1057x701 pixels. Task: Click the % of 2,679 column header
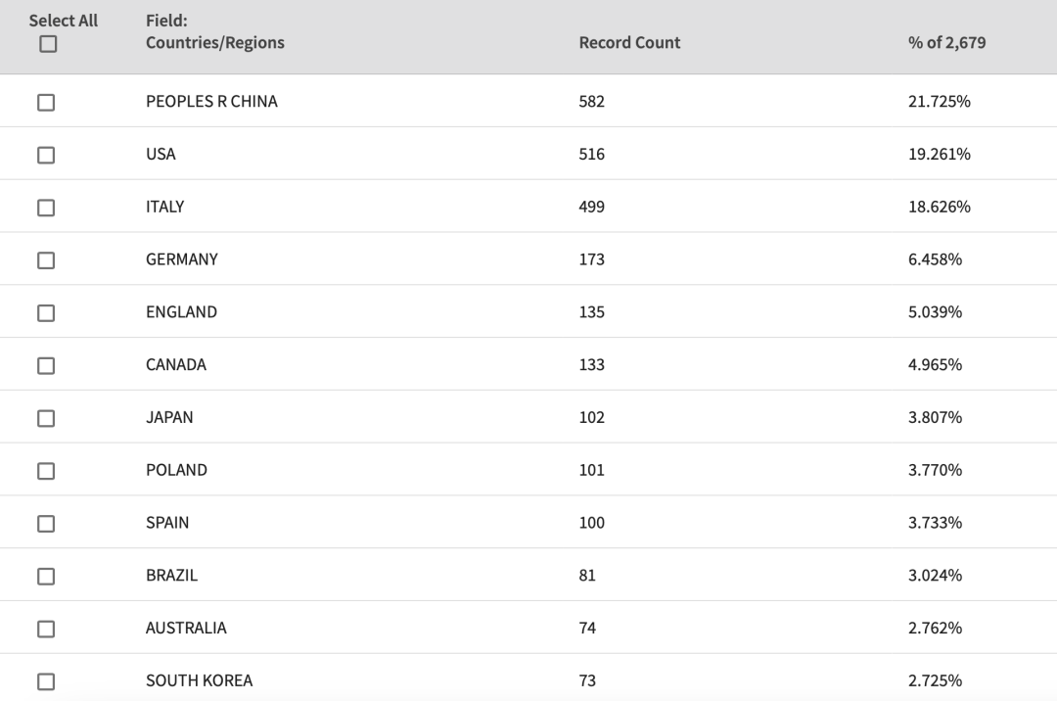tap(946, 42)
